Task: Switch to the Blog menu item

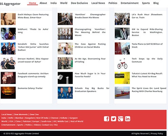Action: pos(156,3)
